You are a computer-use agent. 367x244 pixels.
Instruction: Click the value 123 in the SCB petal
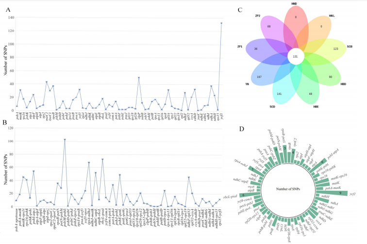336,49
